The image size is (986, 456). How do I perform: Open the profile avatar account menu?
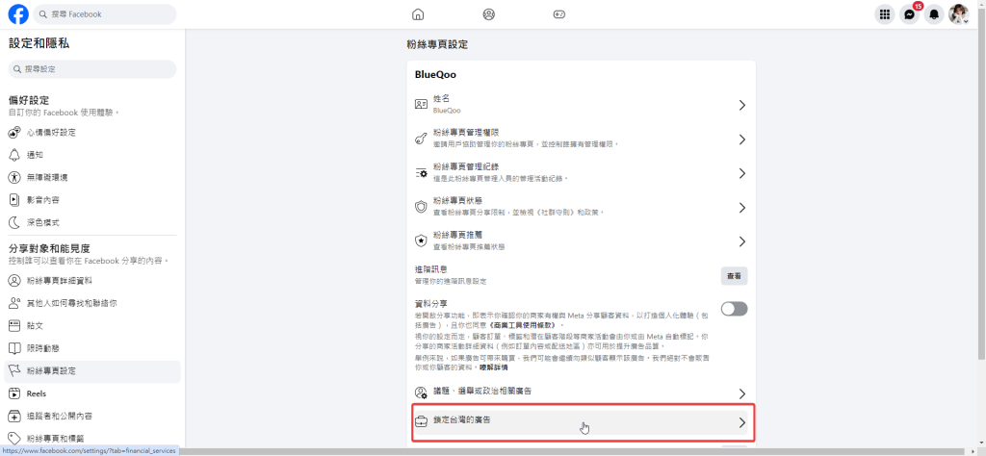[x=958, y=14]
